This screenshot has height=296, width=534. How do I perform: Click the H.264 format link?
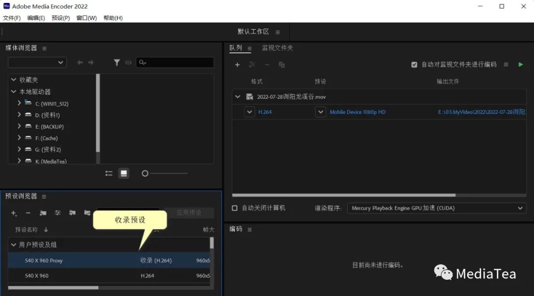point(265,112)
